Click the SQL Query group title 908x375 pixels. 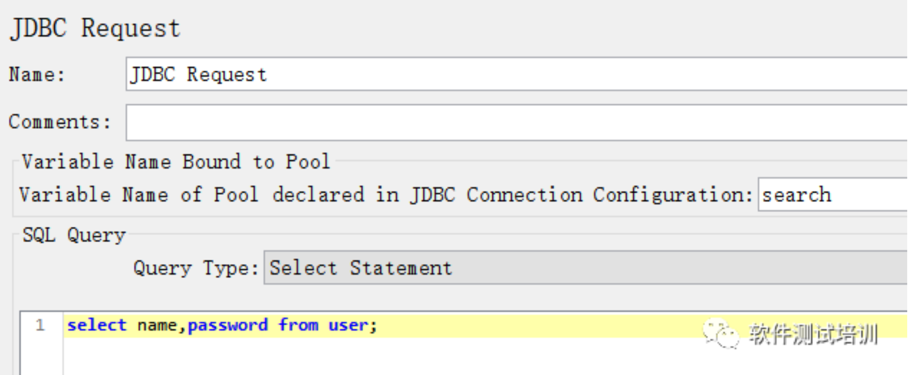coord(74,235)
